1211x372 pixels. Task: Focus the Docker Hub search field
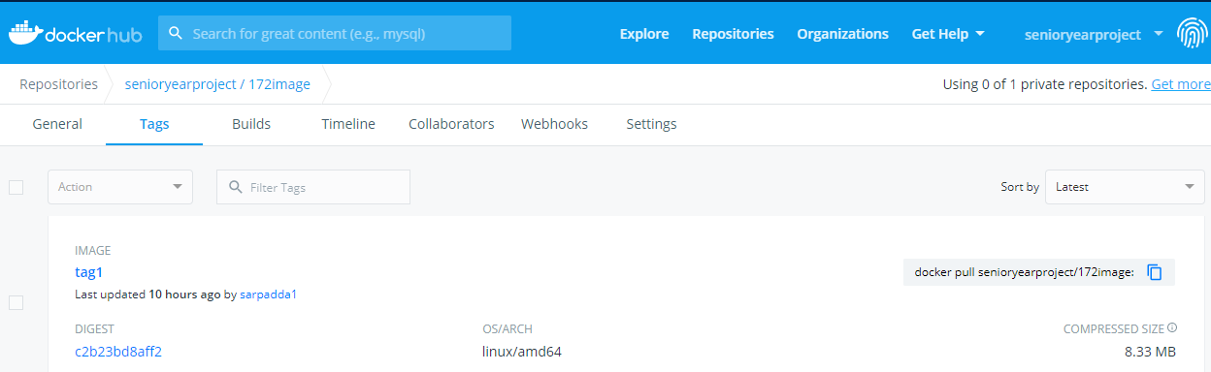pyautogui.click(x=335, y=33)
